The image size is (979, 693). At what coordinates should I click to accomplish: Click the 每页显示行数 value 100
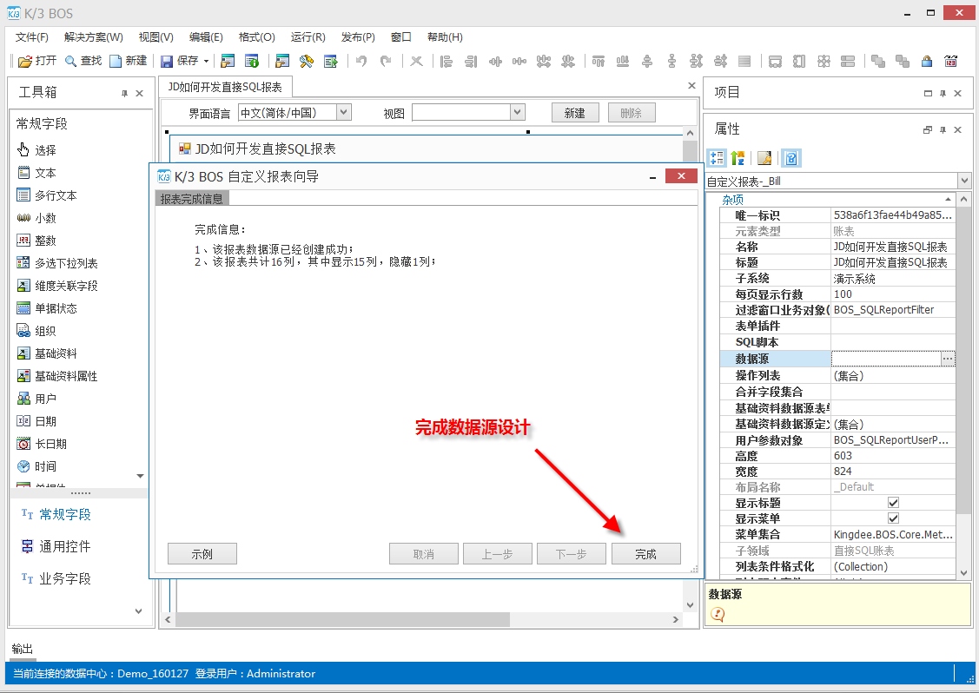(893, 294)
